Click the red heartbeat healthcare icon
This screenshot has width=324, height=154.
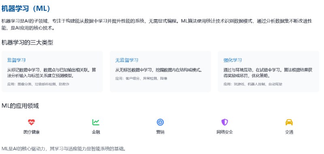pyautogui.click(x=32, y=122)
